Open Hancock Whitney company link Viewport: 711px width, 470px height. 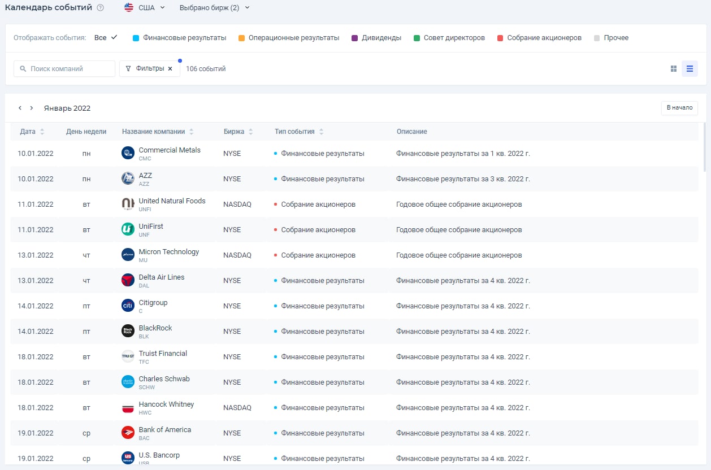pos(166,404)
